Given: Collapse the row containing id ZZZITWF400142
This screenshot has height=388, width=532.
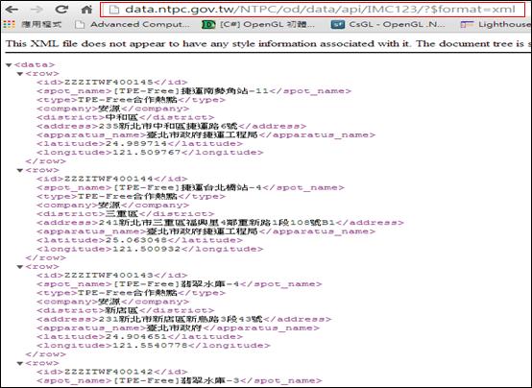Looking at the screenshot, I should [20, 363].
